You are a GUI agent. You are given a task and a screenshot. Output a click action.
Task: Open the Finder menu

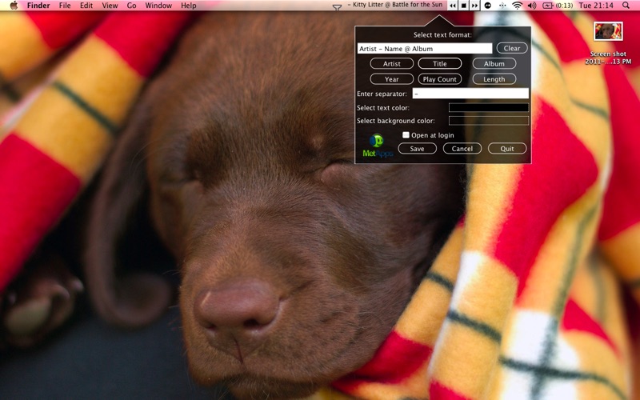(x=38, y=6)
